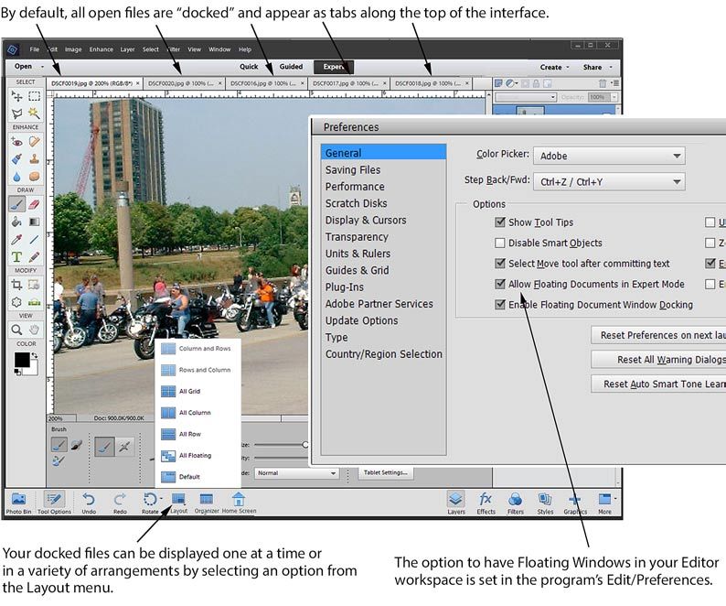The height and width of the screenshot is (606, 726).
Task: Rotate the photo with Rotate icon
Action: tap(149, 500)
